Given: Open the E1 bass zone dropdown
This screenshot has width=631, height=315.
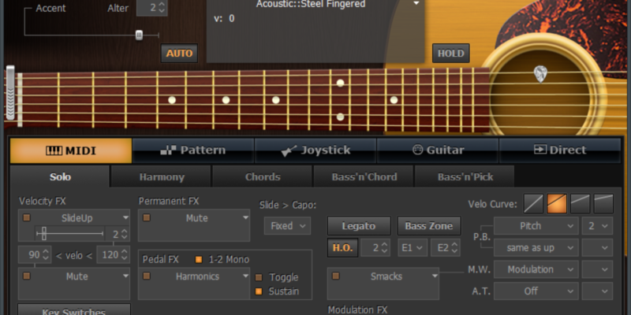Looking at the screenshot, I should point(413,248).
